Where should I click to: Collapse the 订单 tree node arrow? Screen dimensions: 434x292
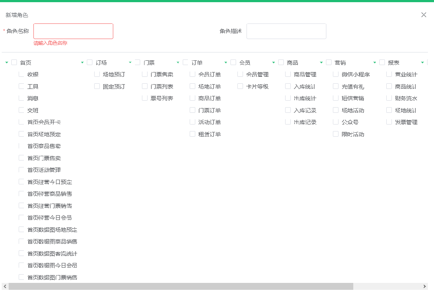178,62
